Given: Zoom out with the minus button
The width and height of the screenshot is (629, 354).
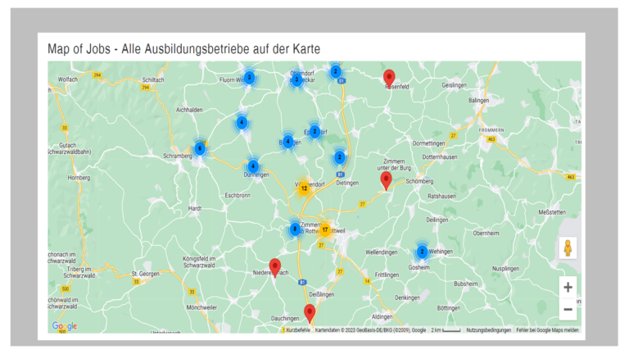Looking at the screenshot, I should 568,309.
